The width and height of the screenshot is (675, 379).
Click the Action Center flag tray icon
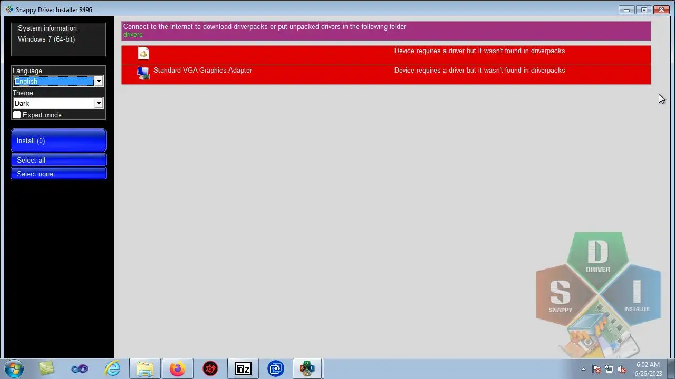click(596, 369)
